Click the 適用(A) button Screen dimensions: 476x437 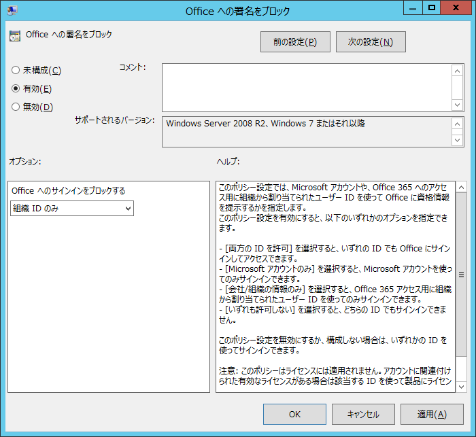[432, 415]
